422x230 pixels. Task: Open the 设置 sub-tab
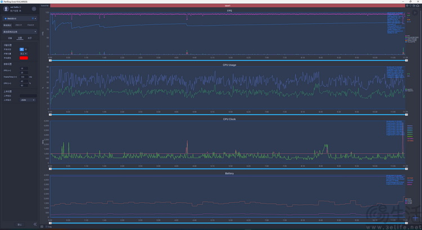(x=20, y=38)
